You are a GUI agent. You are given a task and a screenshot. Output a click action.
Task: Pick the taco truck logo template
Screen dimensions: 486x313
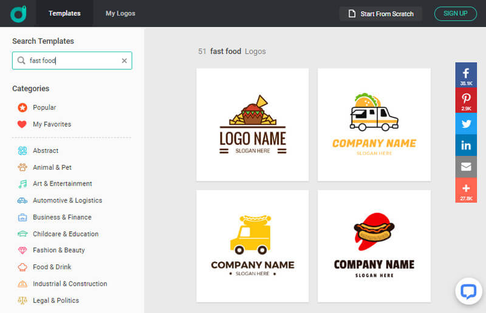tap(374, 124)
